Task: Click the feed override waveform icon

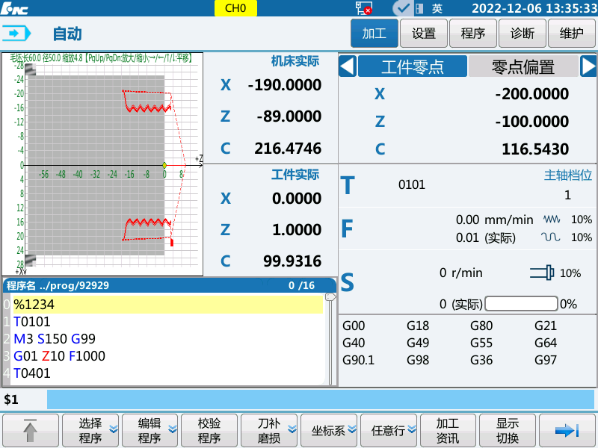Action: [551, 220]
